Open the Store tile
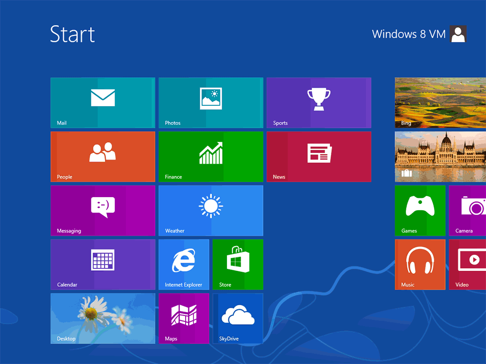Image resolution: width=486 pixels, height=364 pixels. click(238, 265)
